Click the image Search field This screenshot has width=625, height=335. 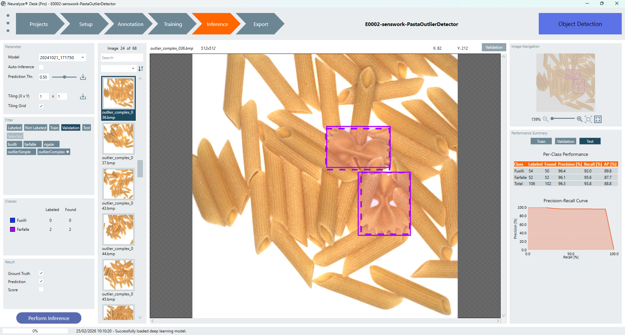coord(122,58)
